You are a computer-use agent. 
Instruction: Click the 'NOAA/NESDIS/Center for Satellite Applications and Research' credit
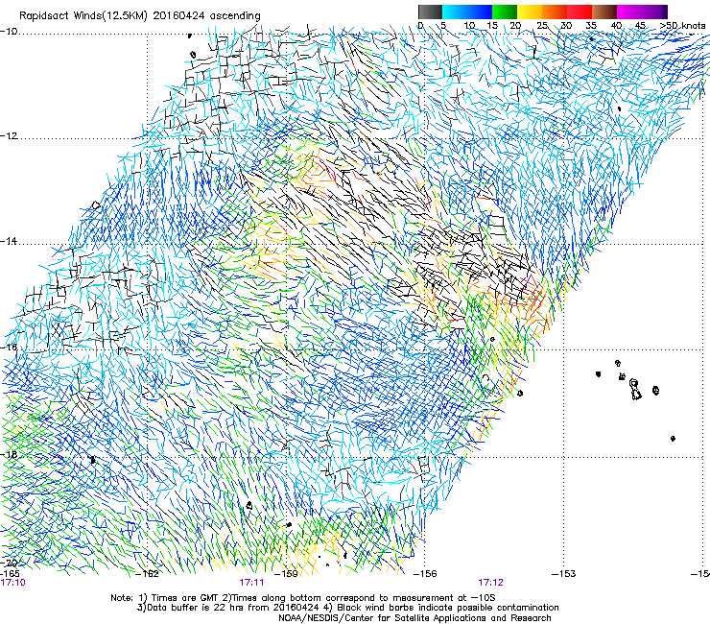click(414, 618)
